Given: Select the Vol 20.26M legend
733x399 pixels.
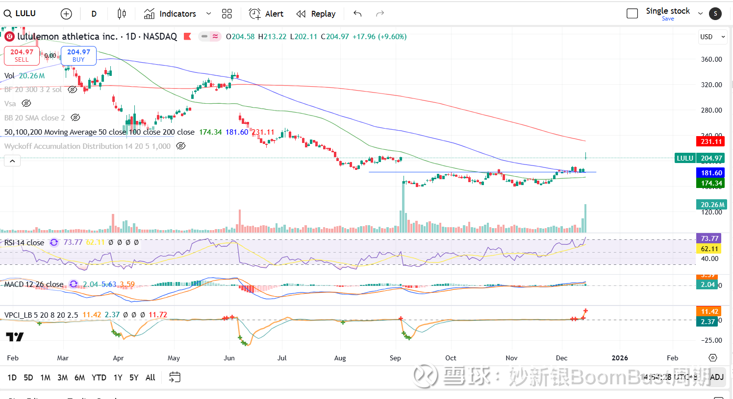Looking at the screenshot, I should tap(25, 76).
